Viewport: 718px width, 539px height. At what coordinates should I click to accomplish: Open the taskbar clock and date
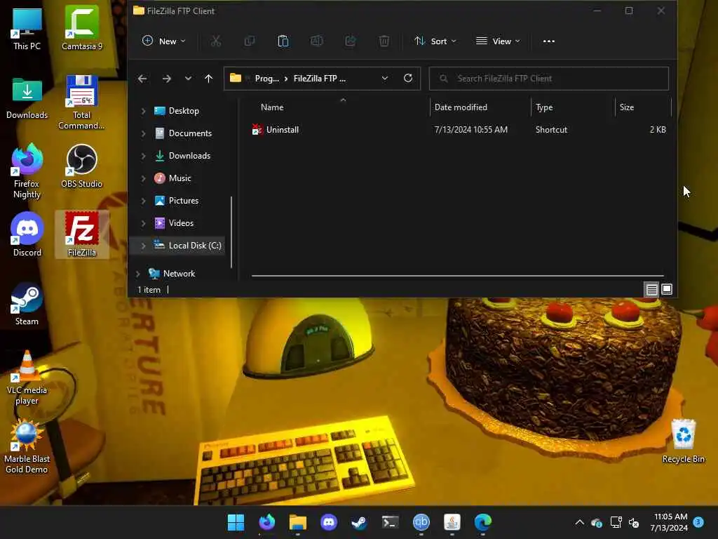[669, 522]
